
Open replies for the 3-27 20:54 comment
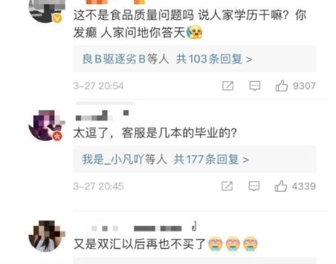[255, 86]
